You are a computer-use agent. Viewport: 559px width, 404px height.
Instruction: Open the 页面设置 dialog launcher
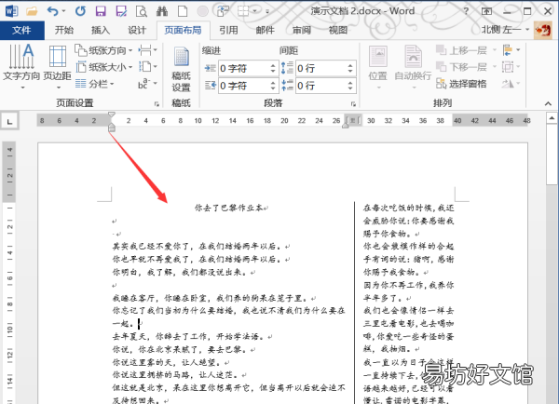(157, 103)
